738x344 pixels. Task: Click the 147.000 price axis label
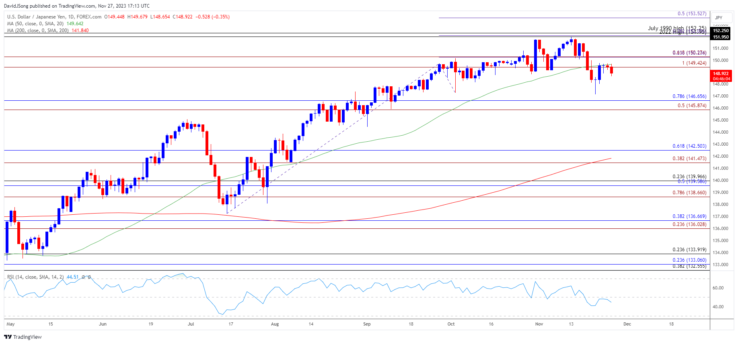[x=720, y=96]
